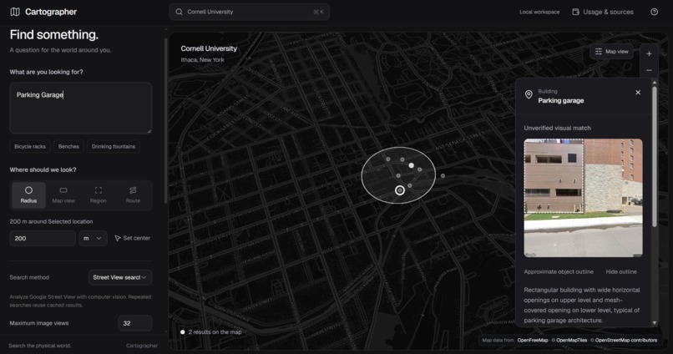
Task: Click Hide outline link
Action: tap(621, 271)
